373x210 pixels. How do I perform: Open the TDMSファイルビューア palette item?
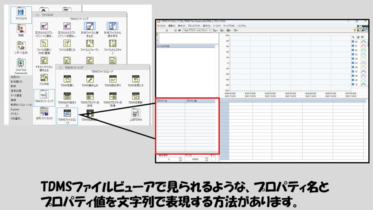pyautogui.click(x=67, y=113)
